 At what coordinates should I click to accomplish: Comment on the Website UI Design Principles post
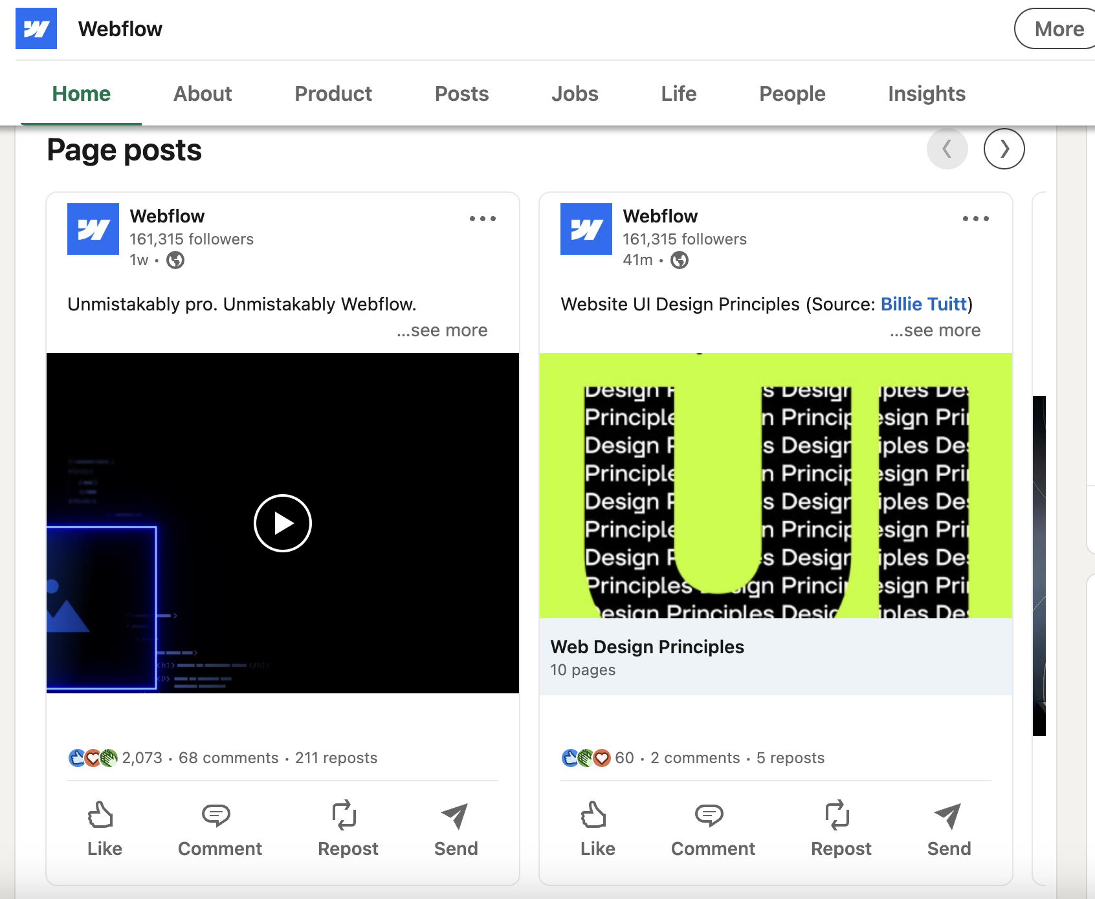pos(713,829)
